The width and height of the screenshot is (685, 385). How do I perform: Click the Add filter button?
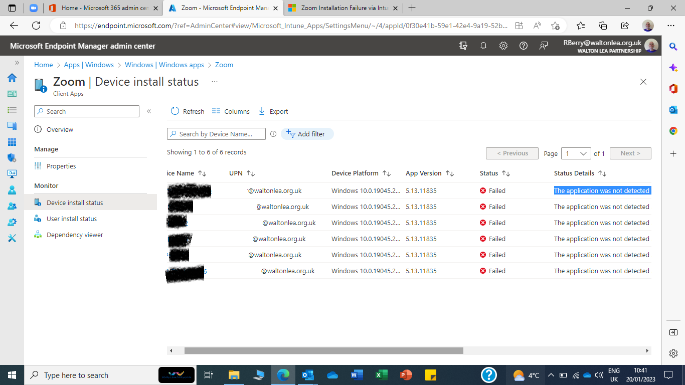[x=307, y=134]
